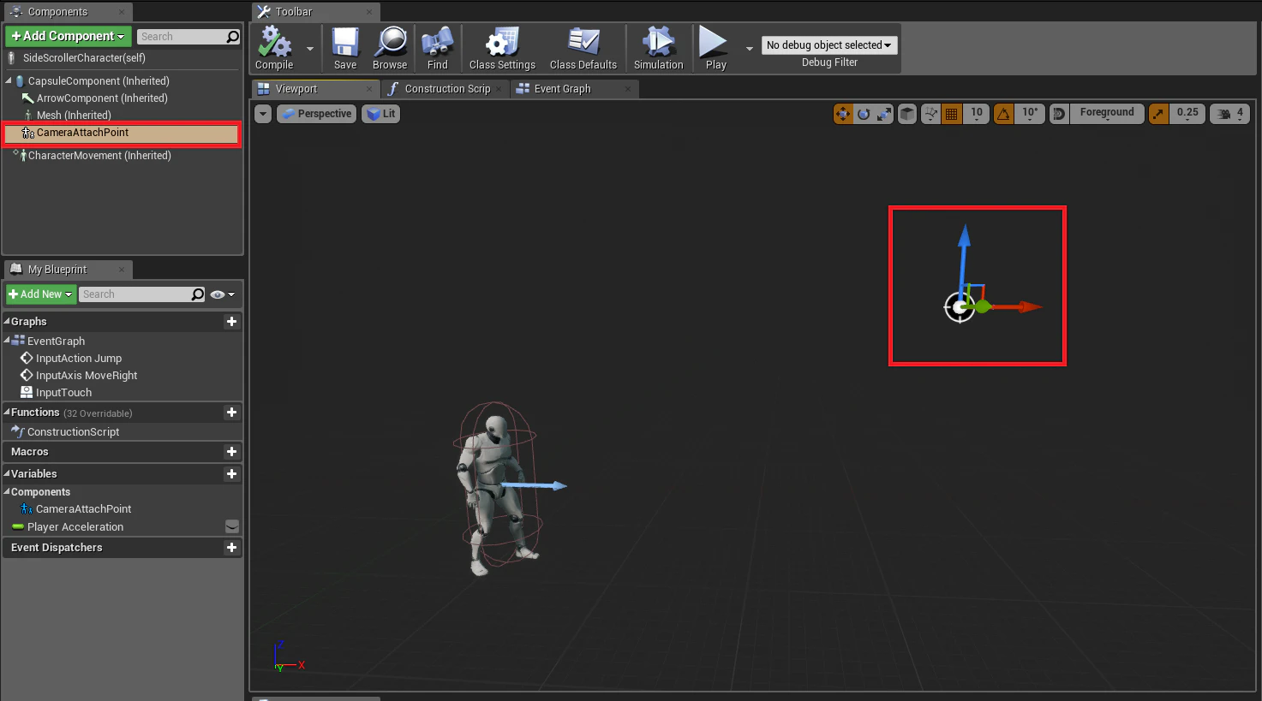Toggle rotation snap angle icon
Viewport: 1262px width, 701px height.
1004,114
